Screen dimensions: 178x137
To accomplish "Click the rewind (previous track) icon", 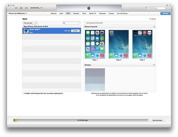I will coord(16,8).
